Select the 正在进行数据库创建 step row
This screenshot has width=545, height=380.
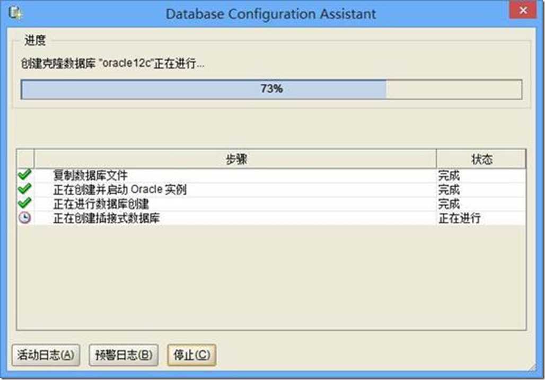(271, 204)
